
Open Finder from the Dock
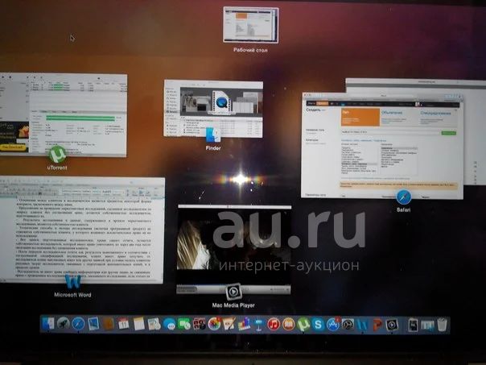[48, 324]
